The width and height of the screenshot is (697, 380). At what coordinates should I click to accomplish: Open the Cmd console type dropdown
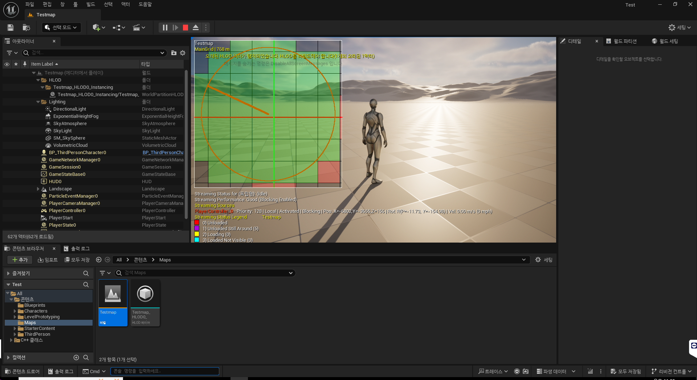pyautogui.click(x=94, y=372)
